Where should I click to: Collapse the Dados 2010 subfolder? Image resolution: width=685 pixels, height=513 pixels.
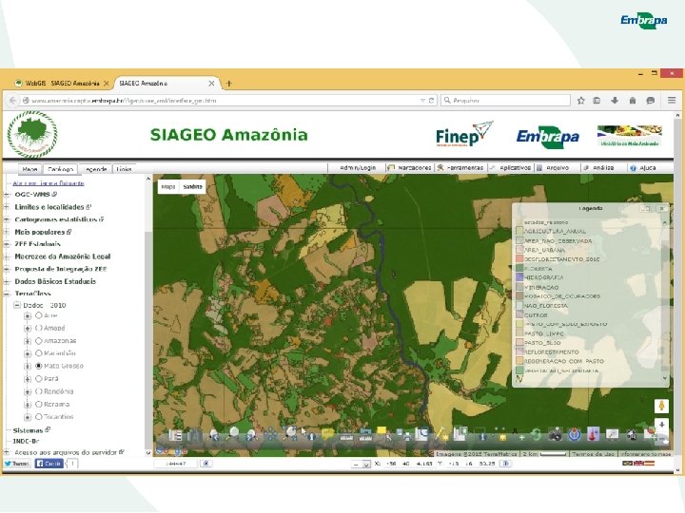(x=17, y=305)
